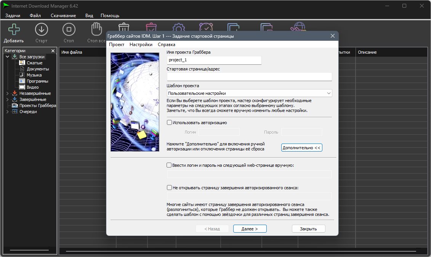
Task: Open the Помощь menu
Action: coord(110,16)
